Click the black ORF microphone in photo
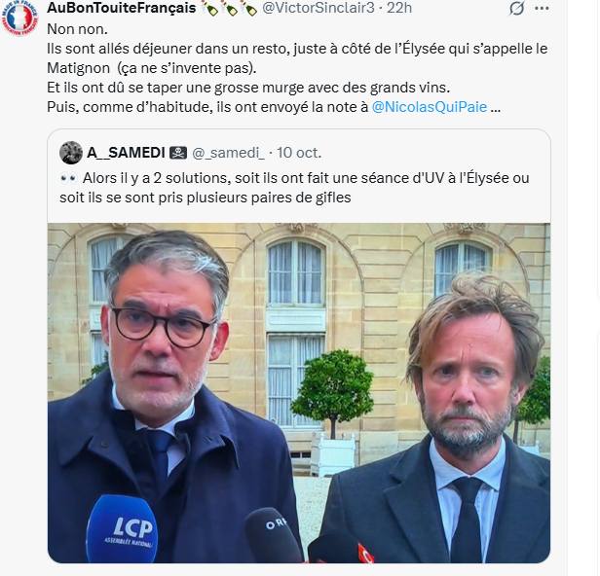600x576 pixels. pyautogui.click(x=273, y=535)
